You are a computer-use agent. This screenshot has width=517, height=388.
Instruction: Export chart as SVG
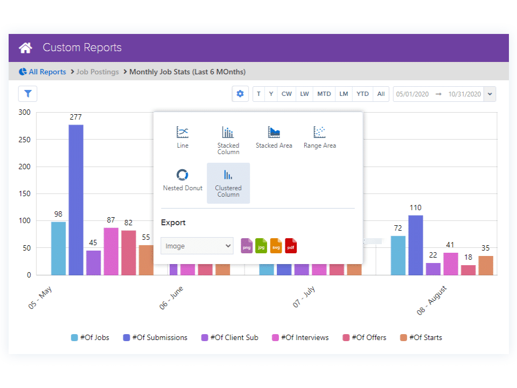click(276, 246)
